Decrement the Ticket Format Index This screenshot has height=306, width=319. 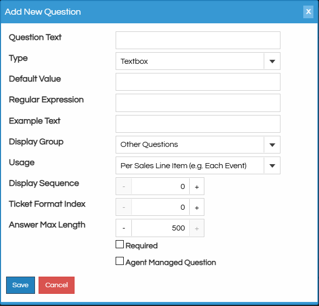click(124, 207)
